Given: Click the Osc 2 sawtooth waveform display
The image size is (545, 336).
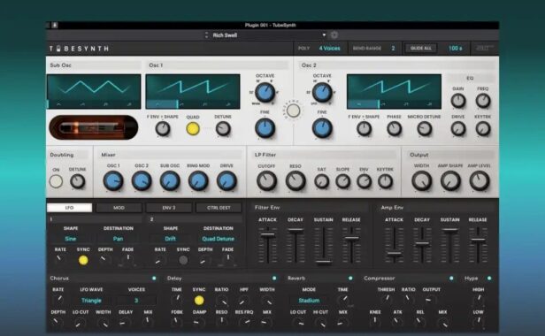Looking at the screenshot, I should (395, 91).
